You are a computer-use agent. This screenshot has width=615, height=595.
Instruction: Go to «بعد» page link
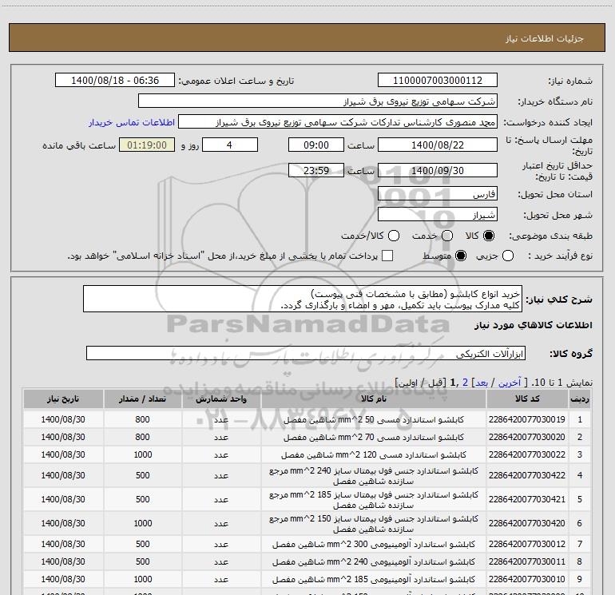click(x=482, y=383)
